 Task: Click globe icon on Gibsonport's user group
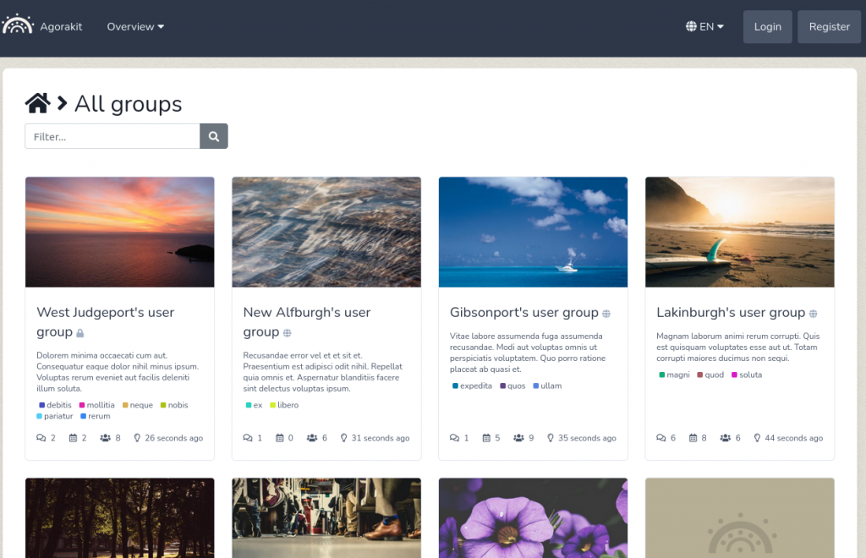click(x=606, y=314)
